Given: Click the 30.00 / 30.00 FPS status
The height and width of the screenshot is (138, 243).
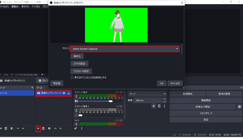Looking at the screenshot, I should [x=232, y=135].
